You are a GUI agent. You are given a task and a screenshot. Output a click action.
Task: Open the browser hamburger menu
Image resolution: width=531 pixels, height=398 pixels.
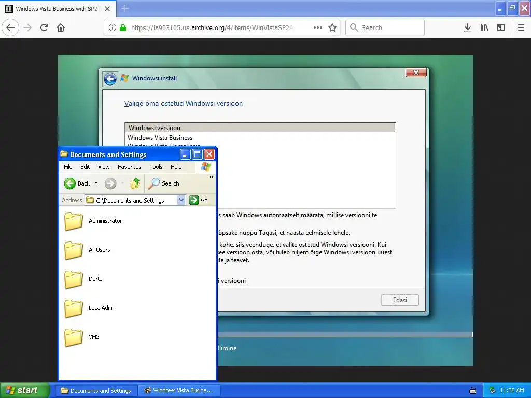click(x=521, y=27)
